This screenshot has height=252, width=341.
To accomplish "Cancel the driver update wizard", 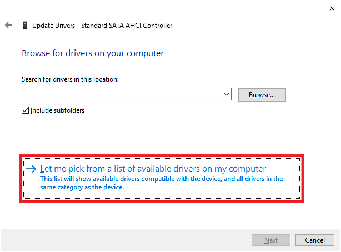I will click(315, 240).
